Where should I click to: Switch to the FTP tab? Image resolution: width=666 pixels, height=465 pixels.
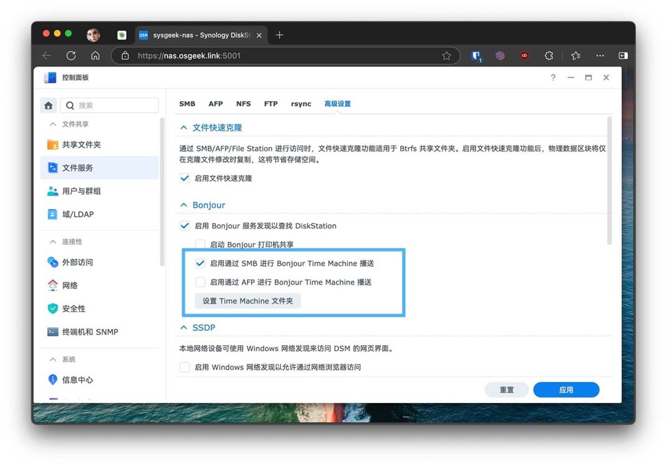[x=270, y=103]
